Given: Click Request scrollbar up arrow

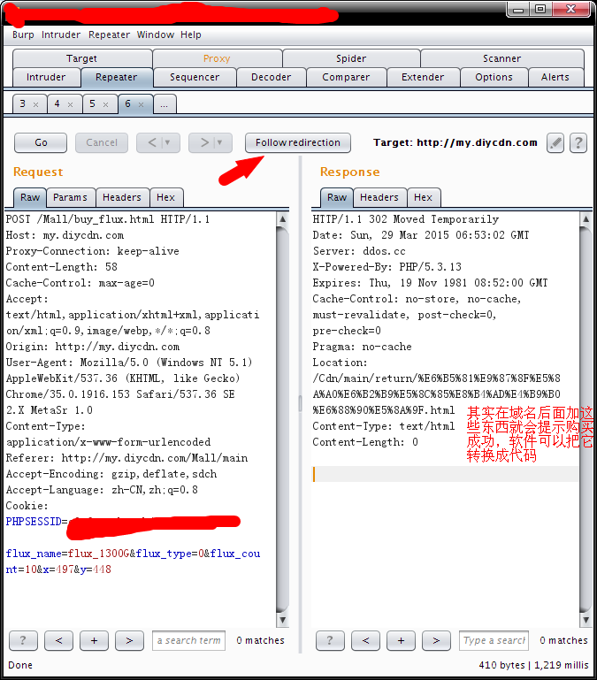Looking at the screenshot, I should tap(282, 219).
